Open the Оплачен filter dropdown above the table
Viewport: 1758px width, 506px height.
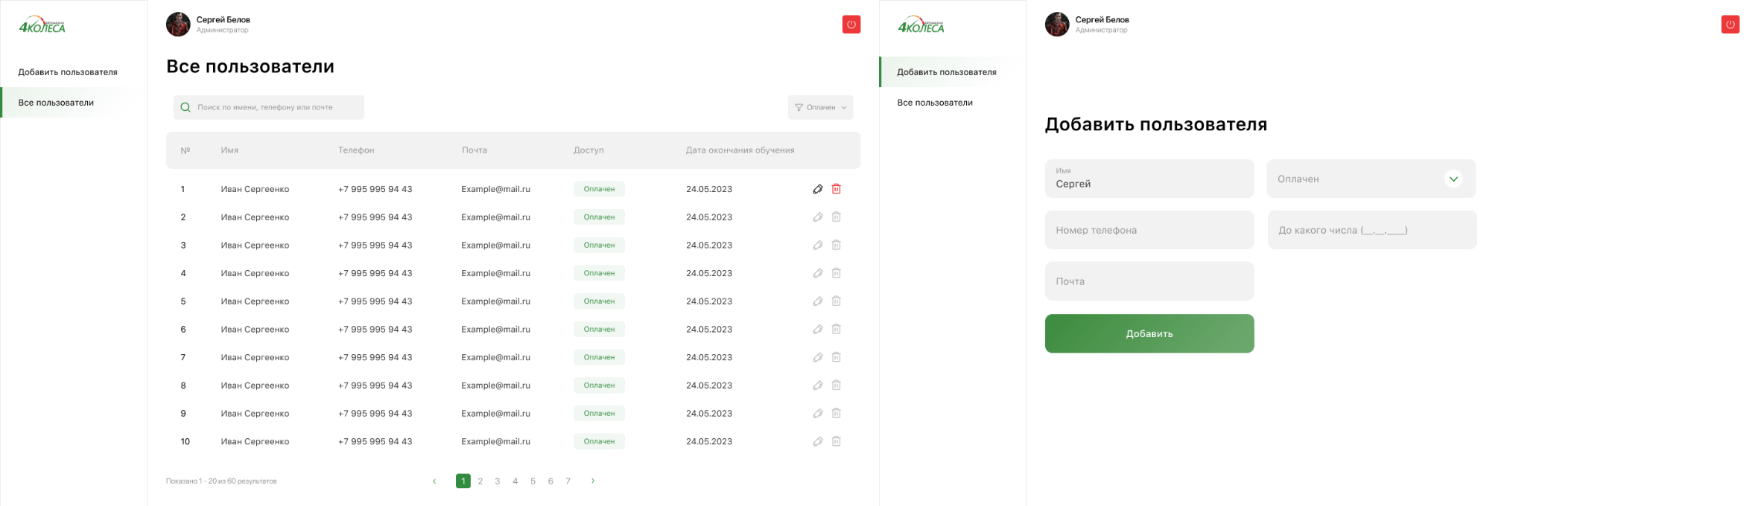pyautogui.click(x=820, y=107)
